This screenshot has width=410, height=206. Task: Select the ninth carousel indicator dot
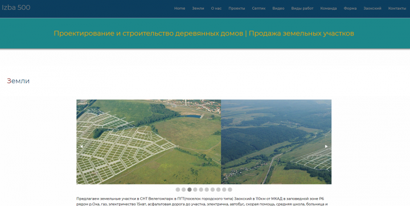point(224,189)
